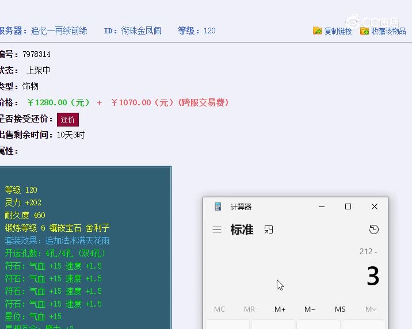Image resolution: width=412 pixels, height=329 pixels.
Task: Click the copy link folder icon
Action: click(318, 30)
